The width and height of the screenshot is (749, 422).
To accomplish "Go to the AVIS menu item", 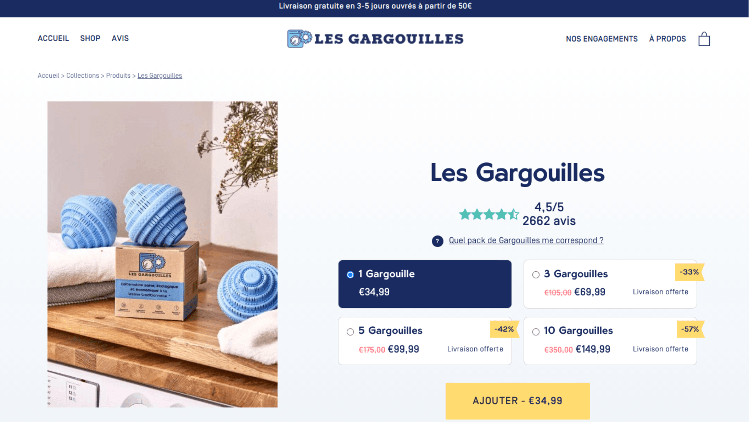I will coord(120,38).
